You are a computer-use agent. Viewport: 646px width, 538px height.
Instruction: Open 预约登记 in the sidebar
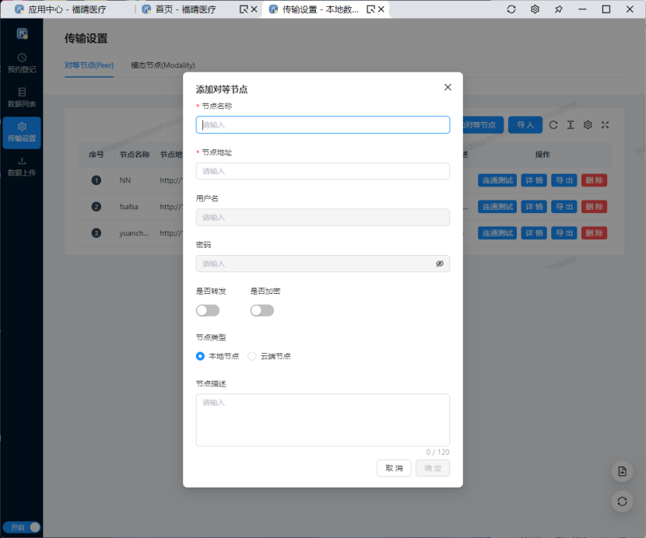[x=22, y=63]
